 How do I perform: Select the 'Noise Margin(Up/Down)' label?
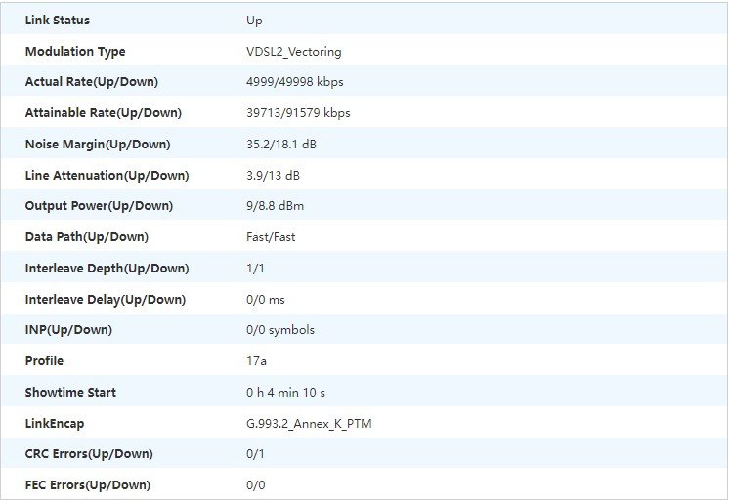coord(98,145)
